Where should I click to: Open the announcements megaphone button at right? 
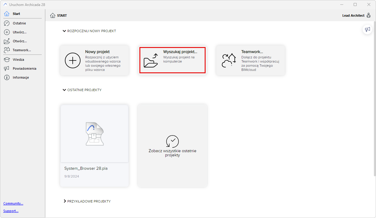tap(367, 29)
